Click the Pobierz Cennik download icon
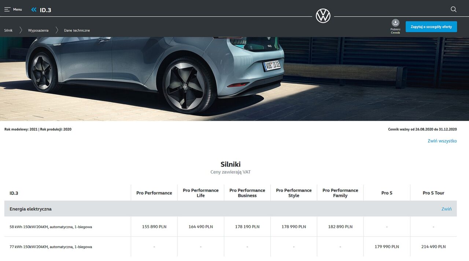The width and height of the screenshot is (469, 261). pyautogui.click(x=395, y=23)
